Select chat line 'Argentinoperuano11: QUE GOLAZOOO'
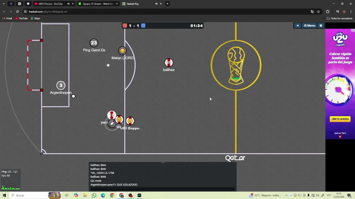The height and width of the screenshot is (199, 355). tap(114, 185)
